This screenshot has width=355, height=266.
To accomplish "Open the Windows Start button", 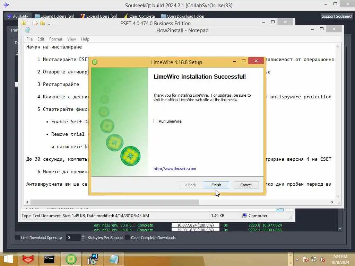I will click(x=8, y=259).
